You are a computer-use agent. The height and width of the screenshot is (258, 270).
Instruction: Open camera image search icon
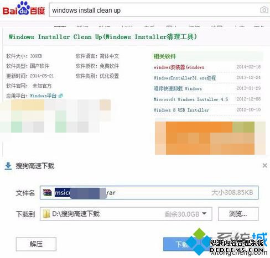click(x=264, y=10)
